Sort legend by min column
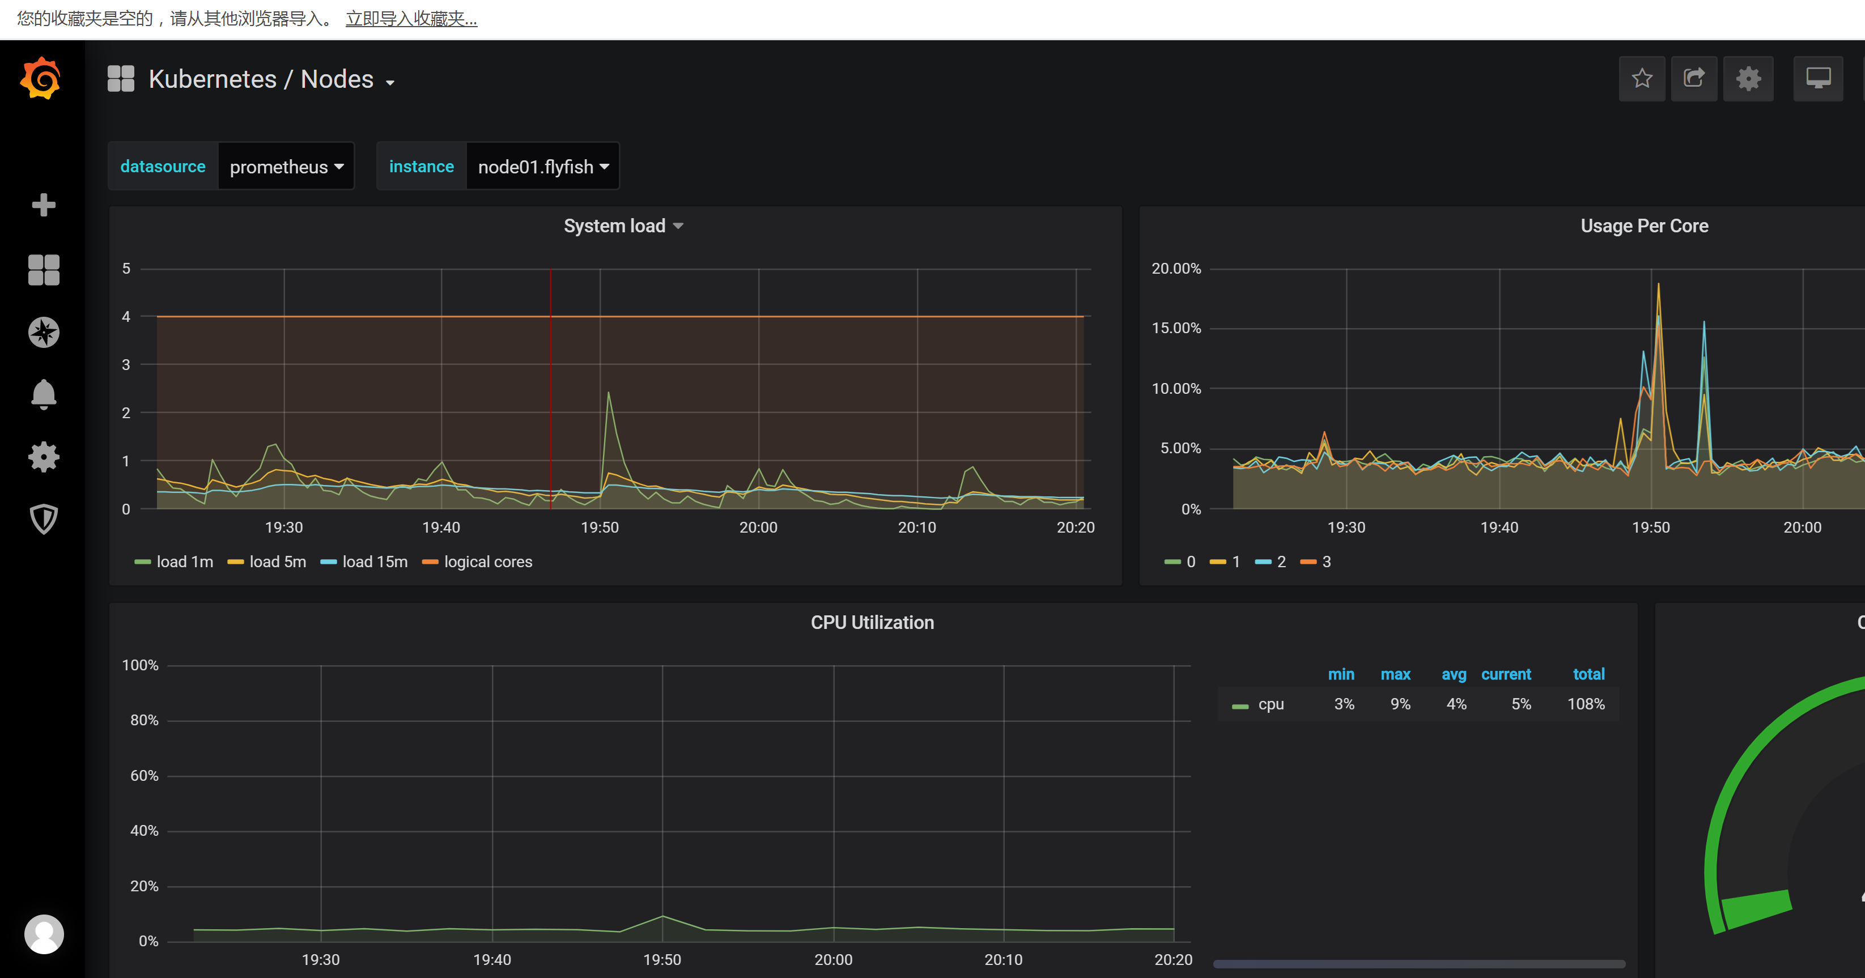1865x978 pixels. 1340,674
